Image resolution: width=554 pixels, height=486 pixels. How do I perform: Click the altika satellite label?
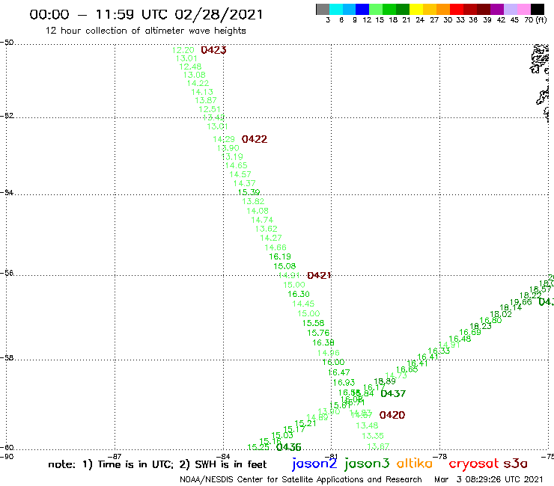[x=415, y=463]
